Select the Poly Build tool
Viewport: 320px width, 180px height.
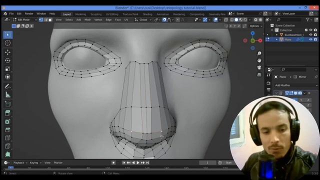click(8, 154)
